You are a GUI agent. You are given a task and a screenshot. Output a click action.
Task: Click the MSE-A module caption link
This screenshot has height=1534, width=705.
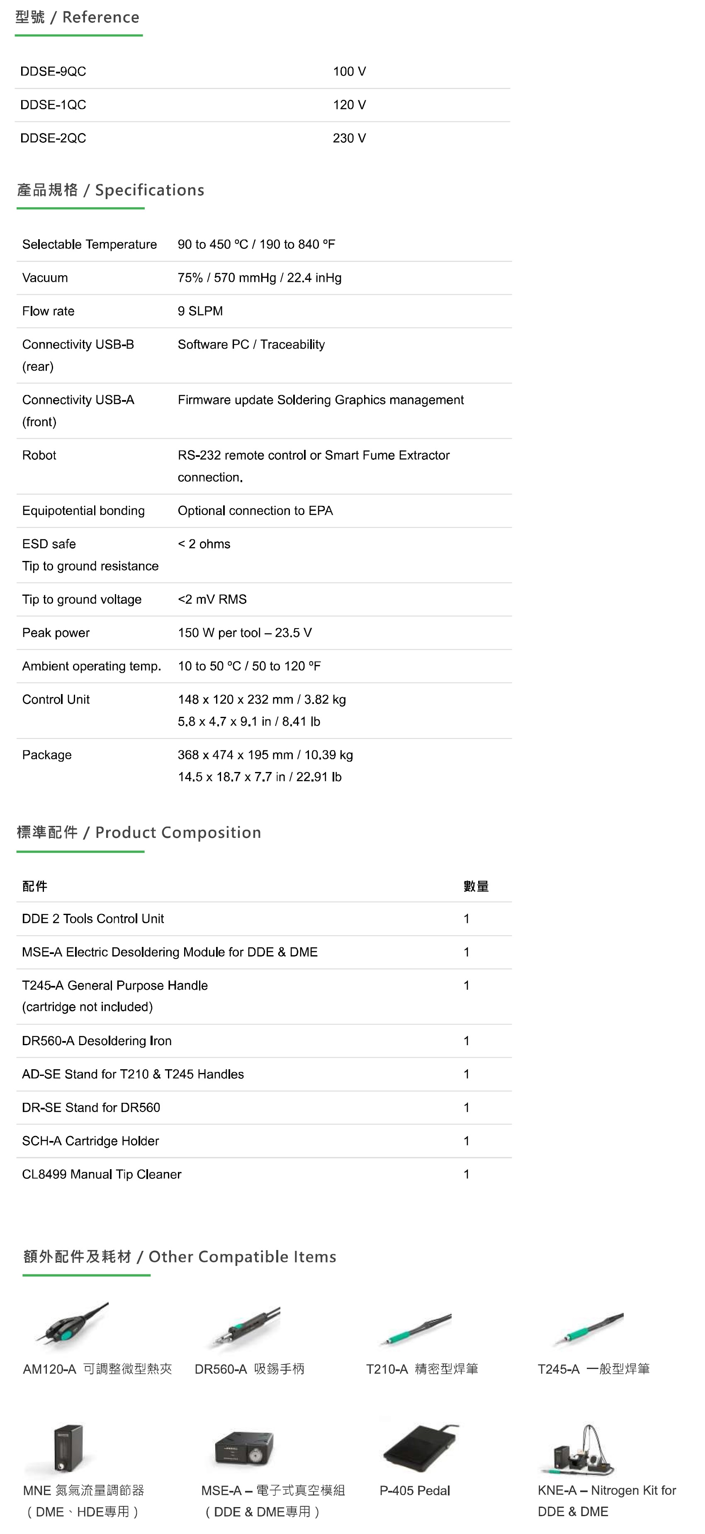[x=273, y=1501]
